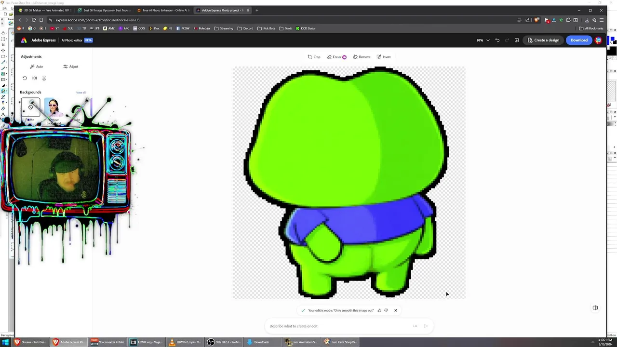Flip image vertically icon

pos(44,78)
